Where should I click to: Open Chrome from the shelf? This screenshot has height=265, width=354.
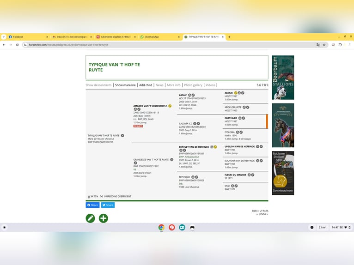(x=161, y=227)
